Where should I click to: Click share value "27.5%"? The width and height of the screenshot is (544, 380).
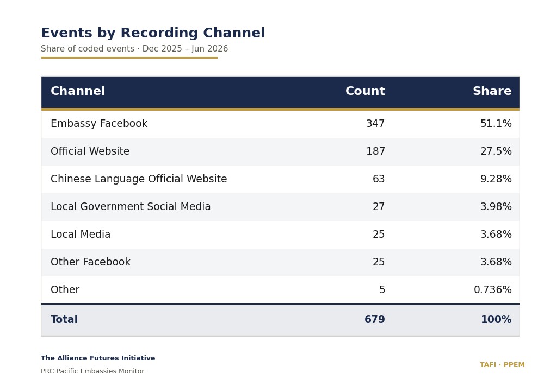click(496, 151)
